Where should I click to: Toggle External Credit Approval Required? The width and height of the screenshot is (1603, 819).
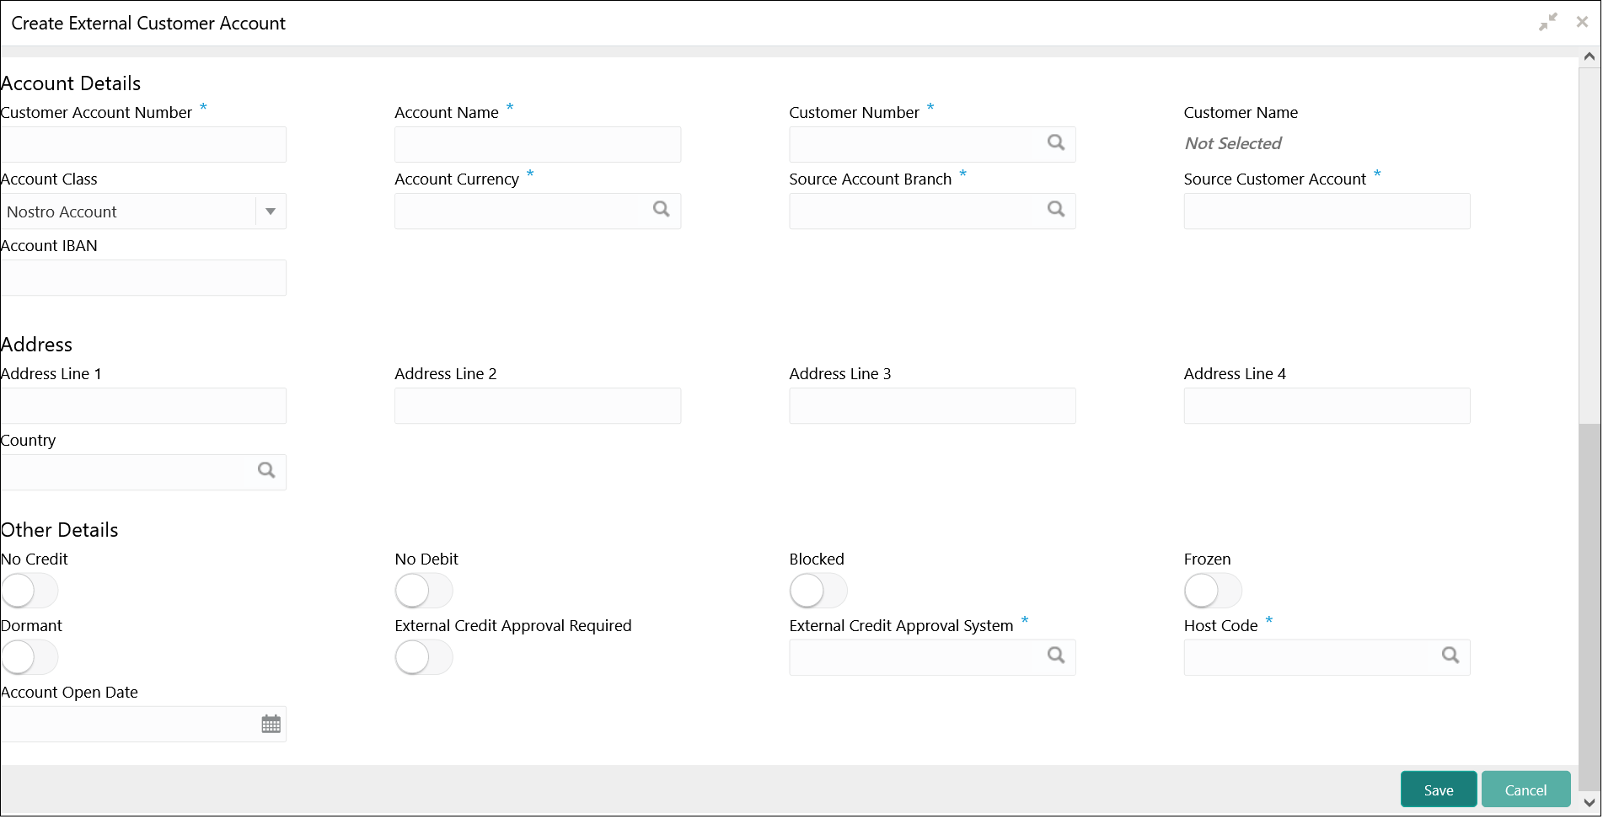[424, 657]
